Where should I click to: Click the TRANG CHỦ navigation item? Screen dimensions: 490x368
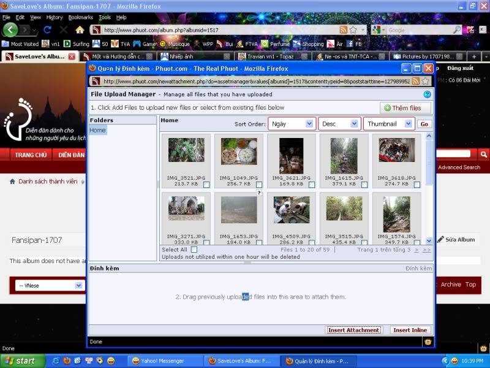pyautogui.click(x=31, y=155)
